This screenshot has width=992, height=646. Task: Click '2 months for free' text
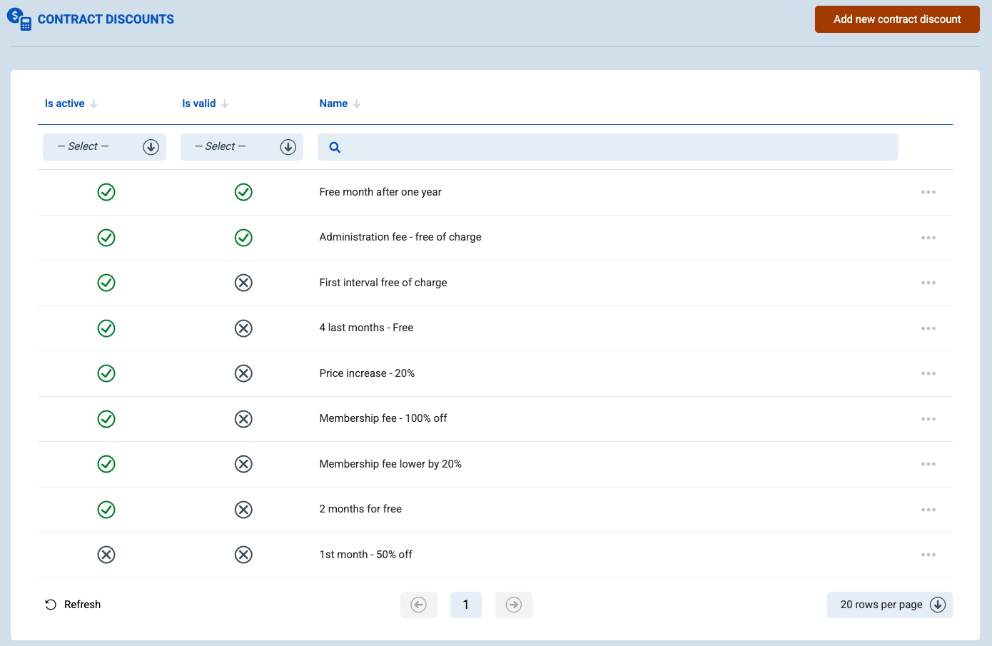tap(360, 509)
